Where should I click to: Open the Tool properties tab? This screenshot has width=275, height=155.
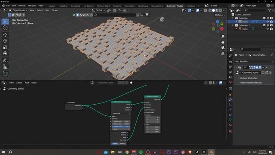pos(230,56)
